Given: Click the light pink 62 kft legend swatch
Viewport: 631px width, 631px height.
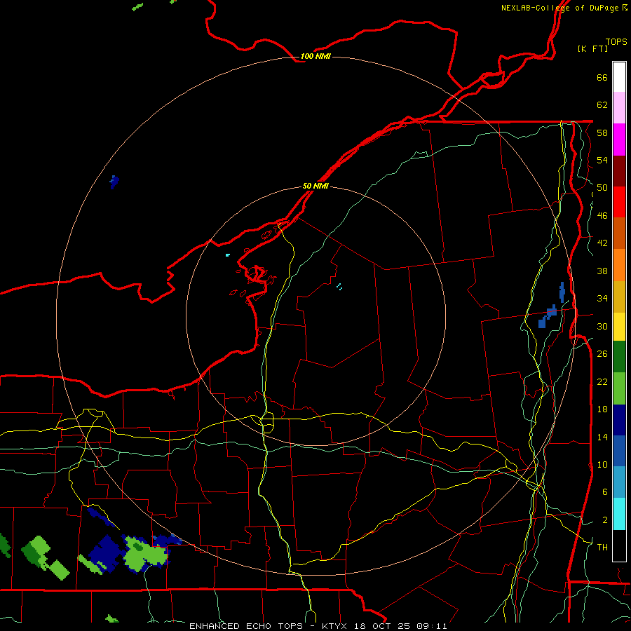Looking at the screenshot, I should 619,108.
